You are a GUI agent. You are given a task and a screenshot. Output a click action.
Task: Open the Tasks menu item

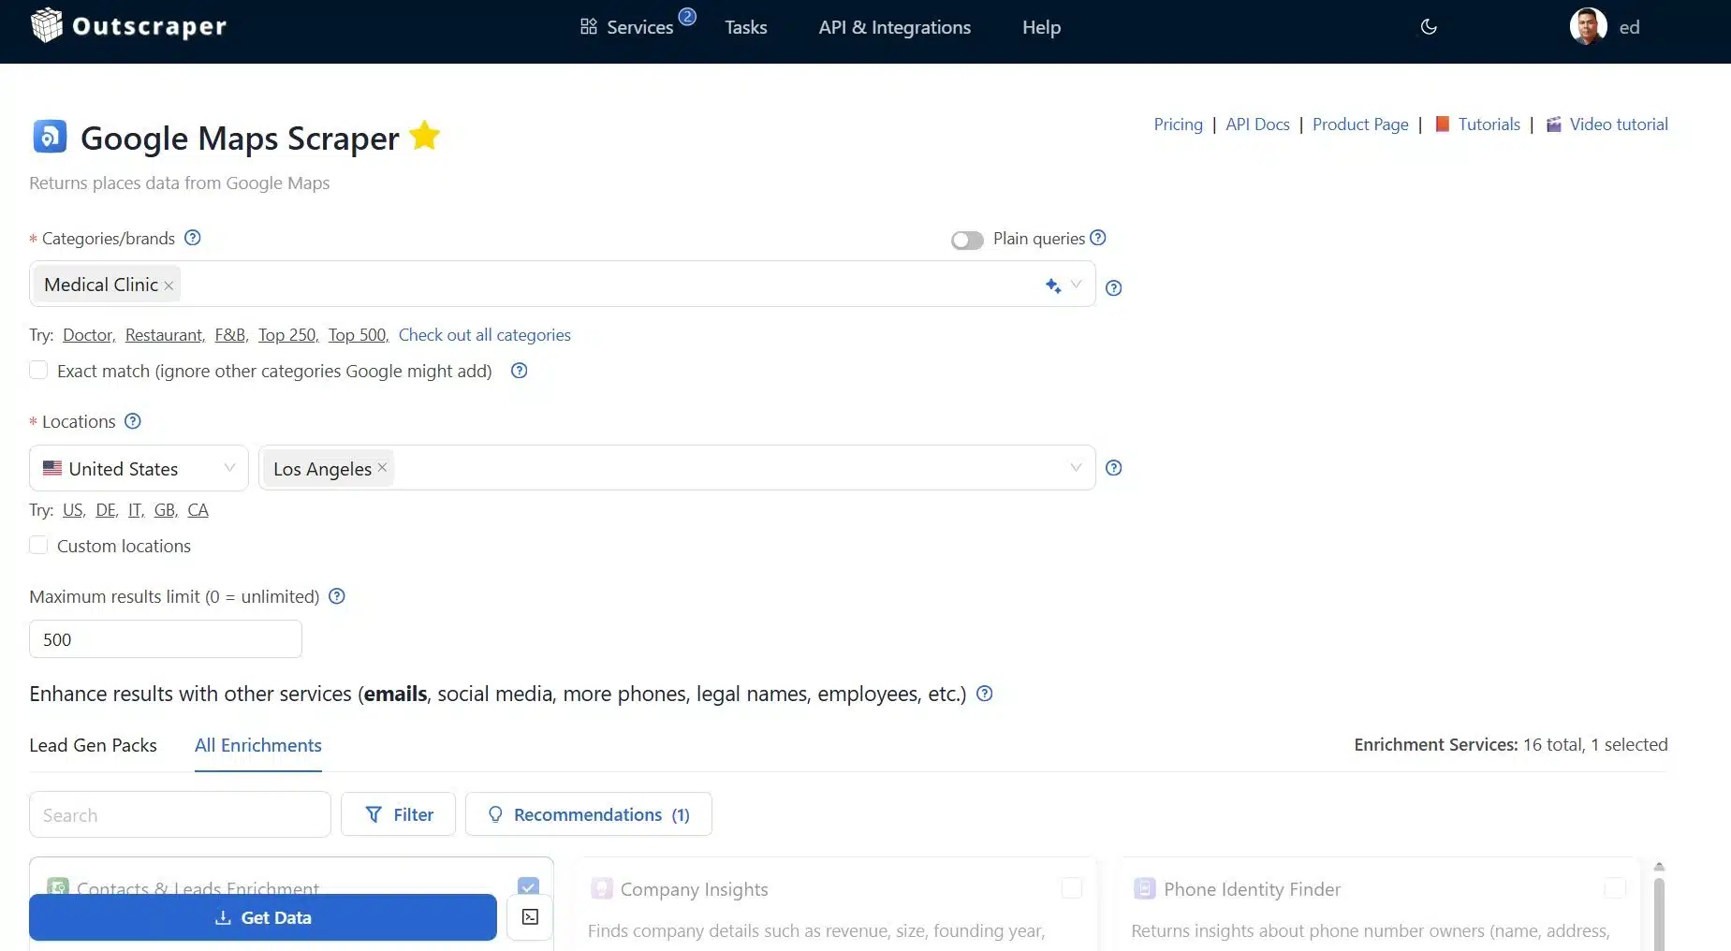click(x=745, y=27)
